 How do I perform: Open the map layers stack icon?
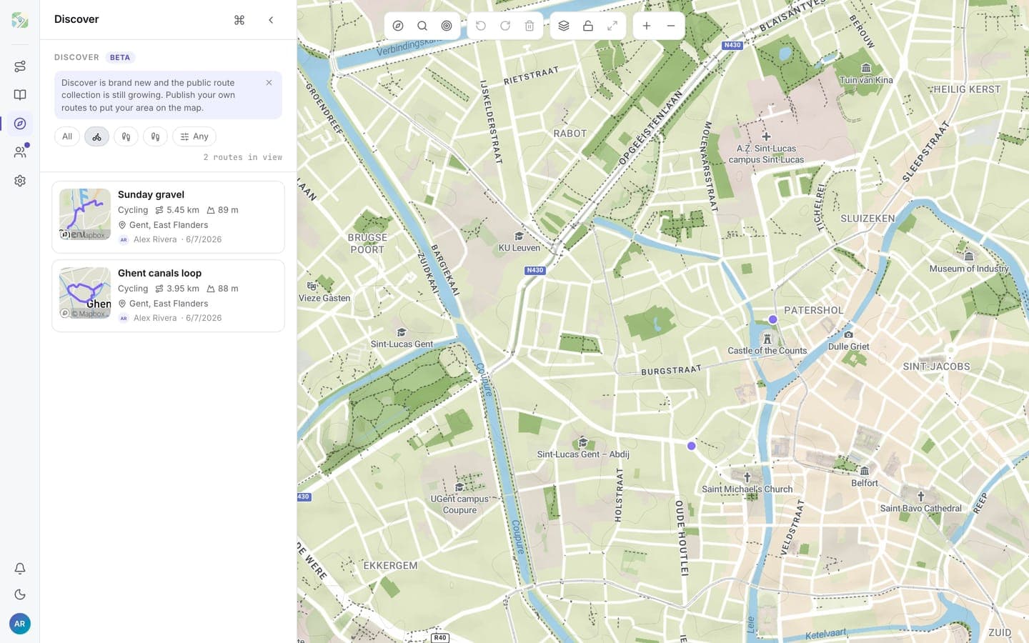click(564, 26)
